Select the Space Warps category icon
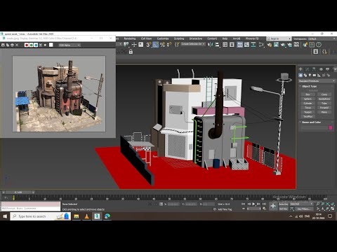The height and width of the screenshot is (252, 337). point(324,75)
